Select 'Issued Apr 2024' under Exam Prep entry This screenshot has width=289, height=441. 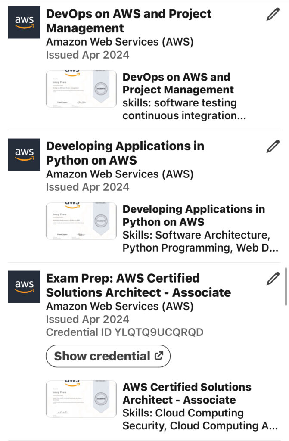pyautogui.click(x=87, y=319)
